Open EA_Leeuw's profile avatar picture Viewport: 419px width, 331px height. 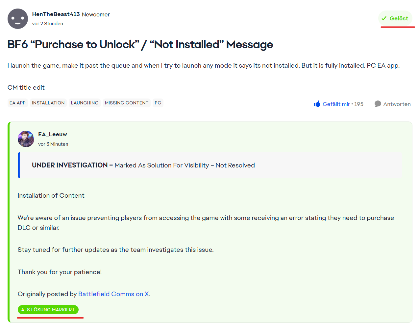click(x=26, y=139)
